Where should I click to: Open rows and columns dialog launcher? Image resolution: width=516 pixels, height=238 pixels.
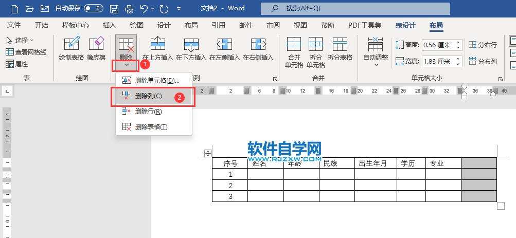point(275,79)
